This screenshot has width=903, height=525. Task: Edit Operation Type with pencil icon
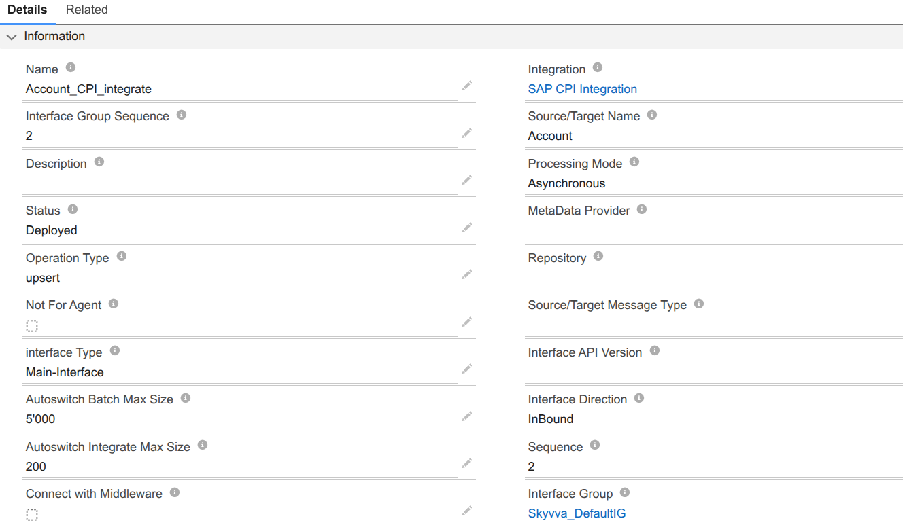[x=467, y=274]
